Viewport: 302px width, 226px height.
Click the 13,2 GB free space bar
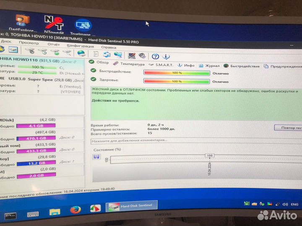(36, 163)
